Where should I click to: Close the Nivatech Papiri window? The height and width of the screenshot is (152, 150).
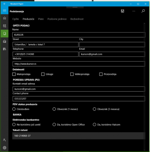(x=145, y=4)
